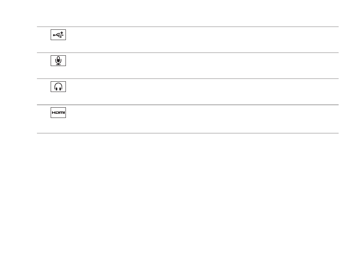Click the thick divider above HDMI row

(188, 105)
